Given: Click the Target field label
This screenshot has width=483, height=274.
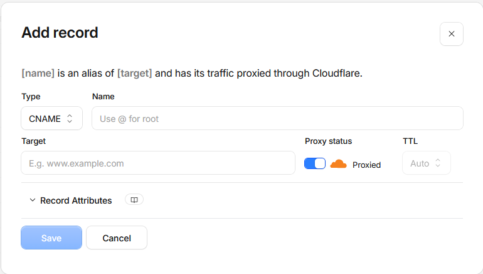Looking at the screenshot, I should (x=34, y=141).
